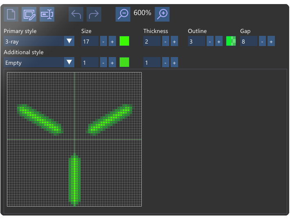Click the redo arrow icon
This screenshot has height=220, width=290.
(x=94, y=14)
